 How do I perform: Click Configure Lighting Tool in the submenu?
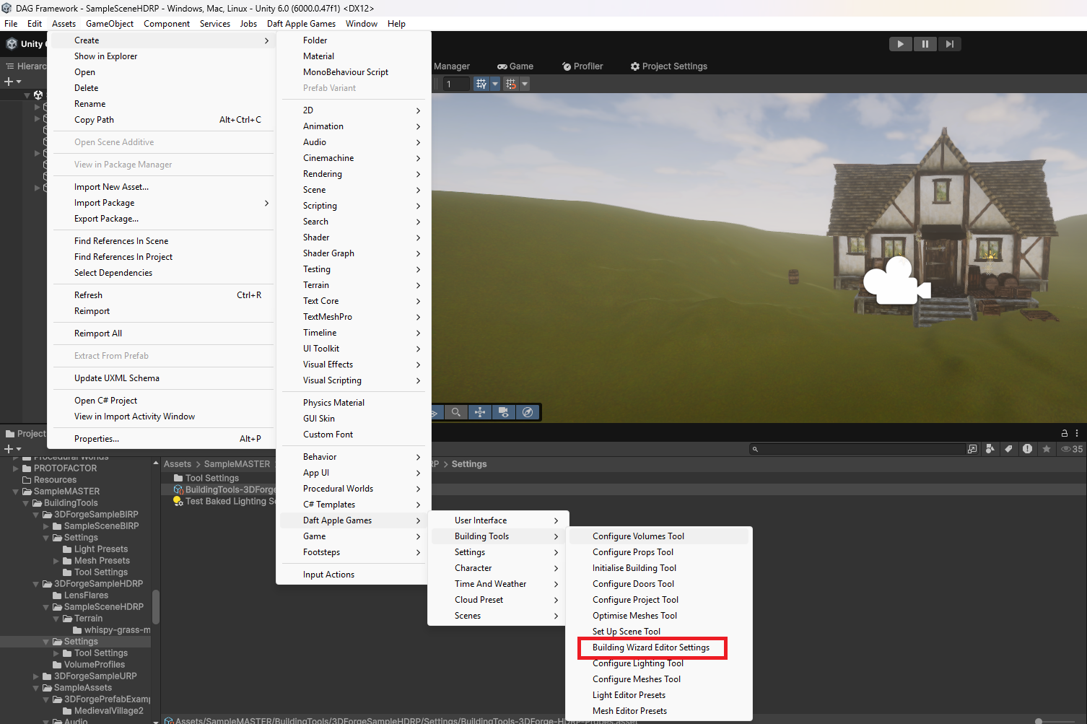[x=638, y=663]
